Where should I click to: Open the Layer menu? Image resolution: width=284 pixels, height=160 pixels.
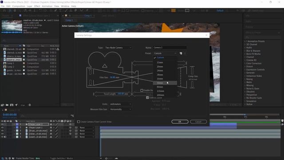30,6
